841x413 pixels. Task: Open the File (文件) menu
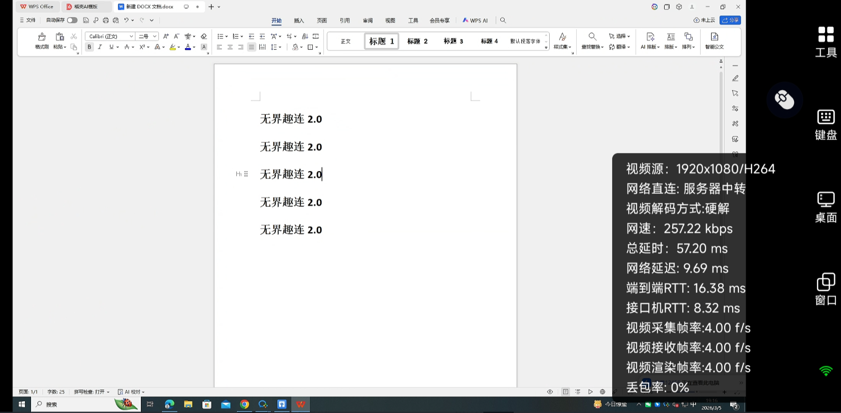28,20
